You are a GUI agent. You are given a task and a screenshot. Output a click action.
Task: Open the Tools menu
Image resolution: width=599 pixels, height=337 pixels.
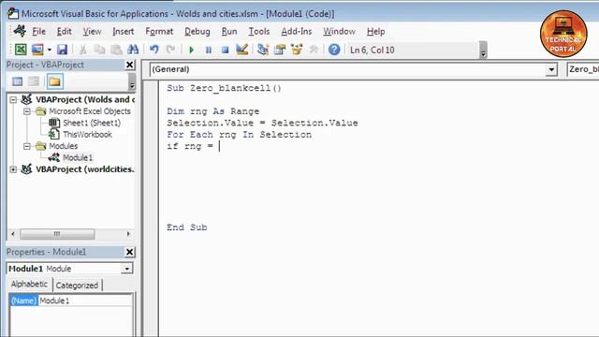click(x=259, y=31)
